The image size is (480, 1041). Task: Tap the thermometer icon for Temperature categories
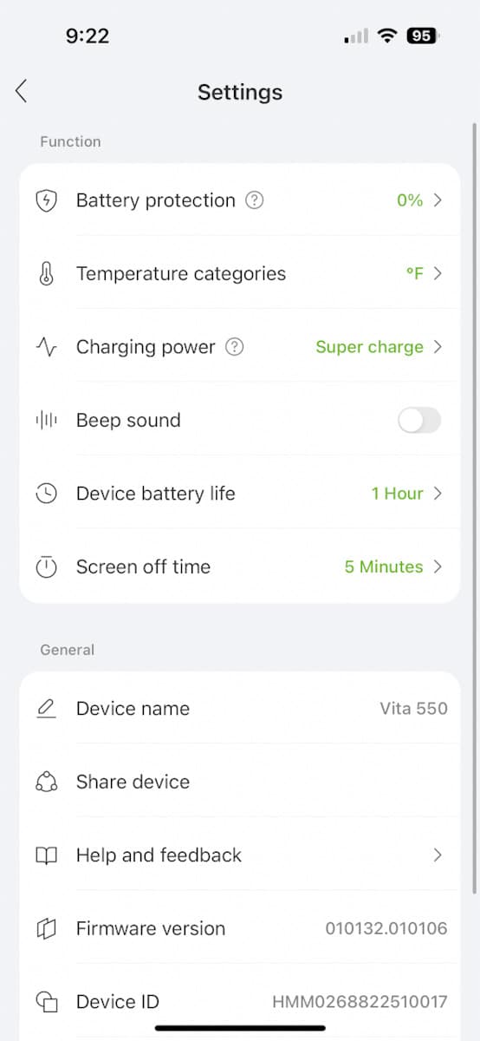pyautogui.click(x=46, y=274)
